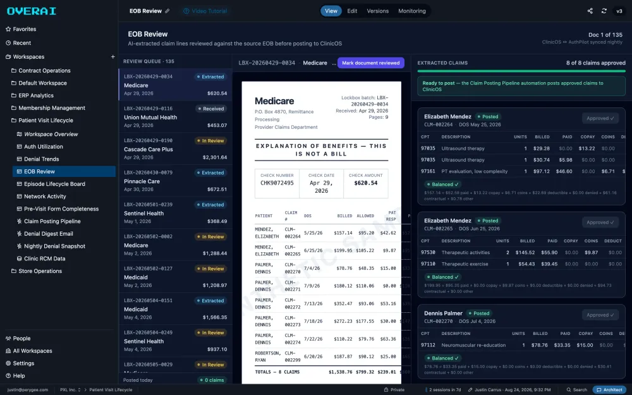Click claim number CLM-002299 for Robertson, Ryan

292,356
